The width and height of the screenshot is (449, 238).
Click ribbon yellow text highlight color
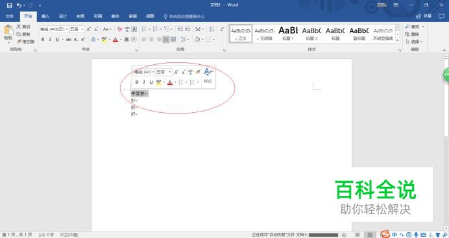click(104, 40)
